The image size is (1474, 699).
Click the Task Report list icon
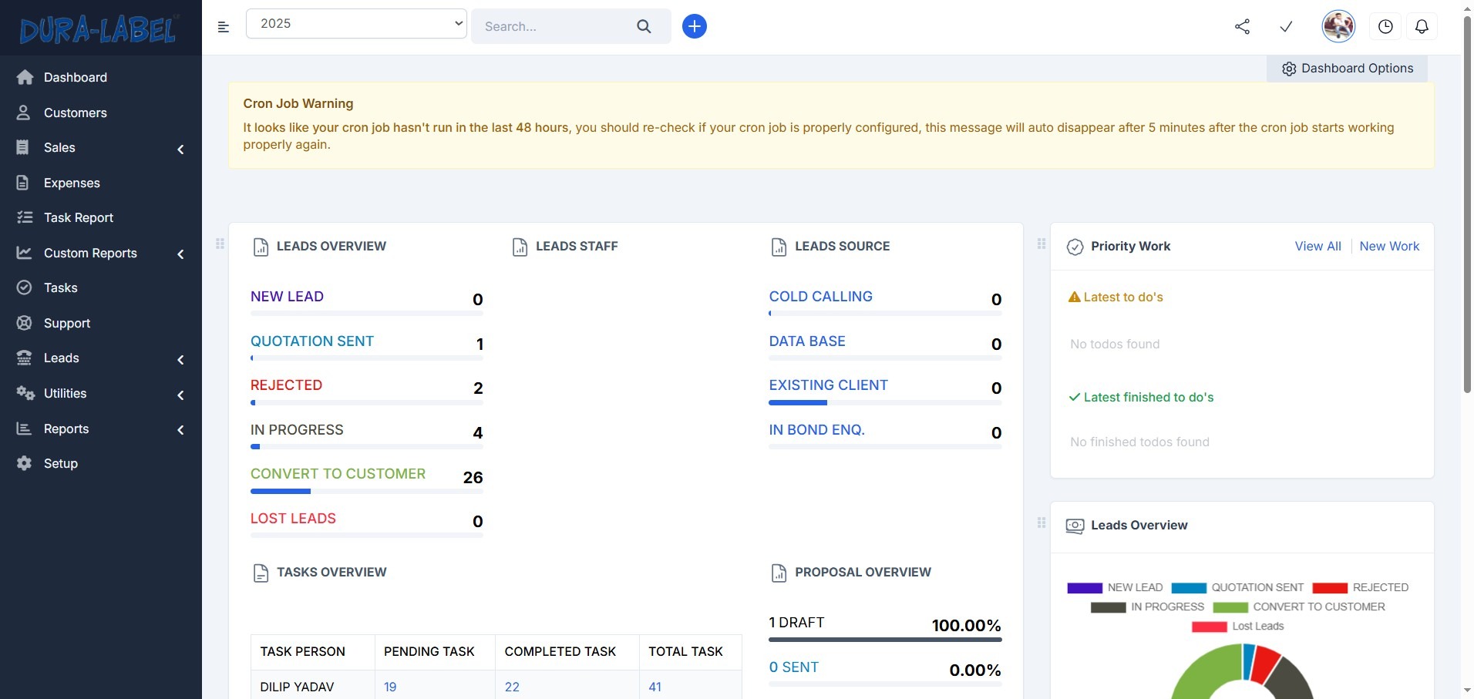pos(25,217)
